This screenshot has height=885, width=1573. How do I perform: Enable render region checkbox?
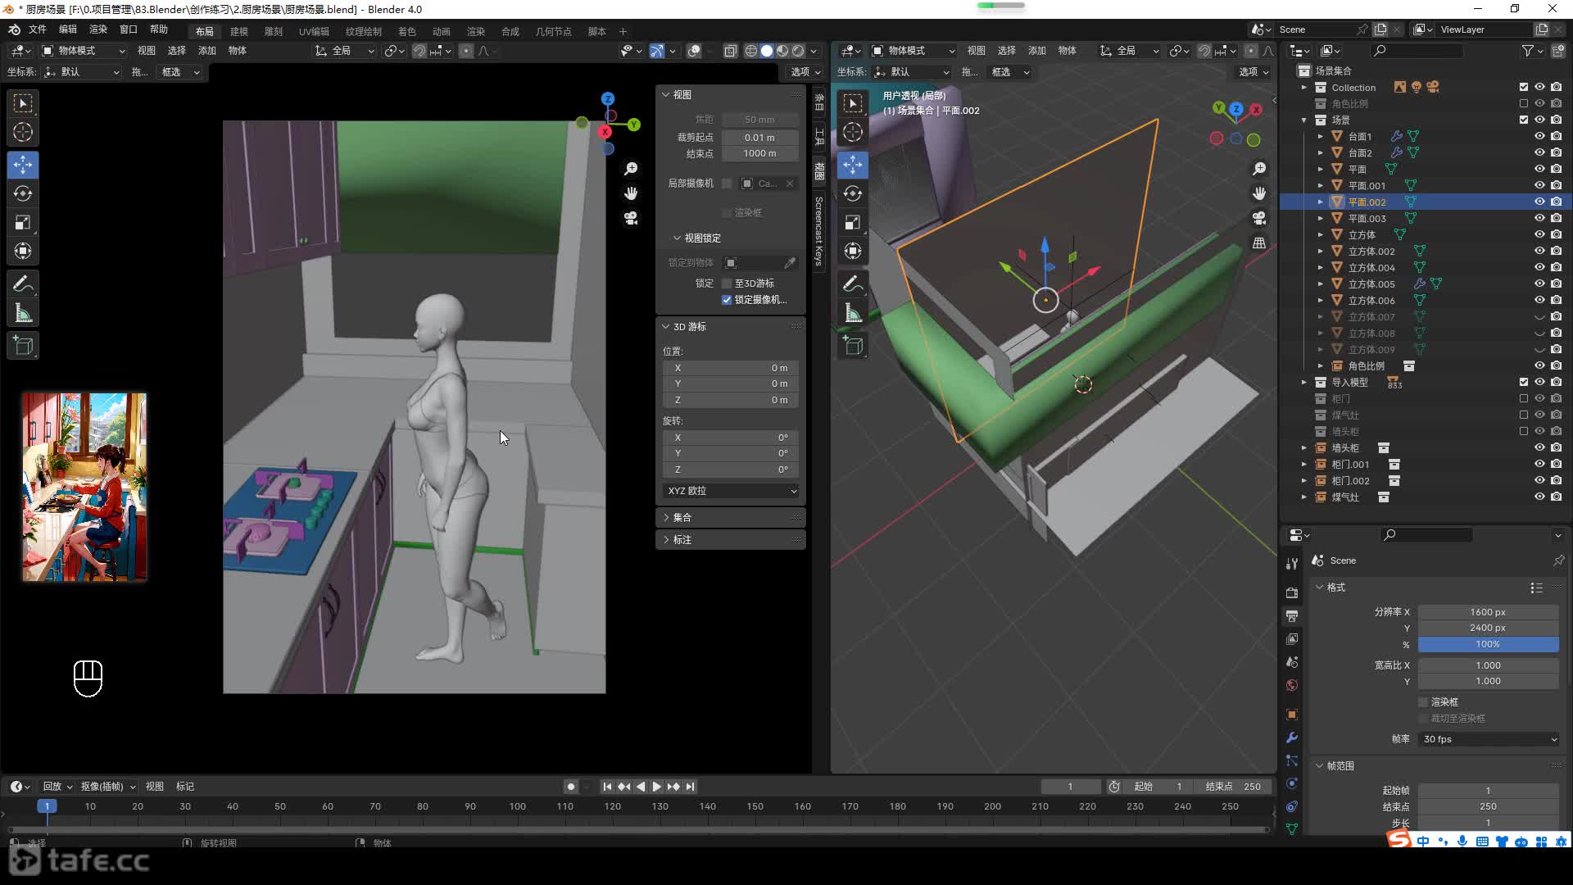point(1424,702)
